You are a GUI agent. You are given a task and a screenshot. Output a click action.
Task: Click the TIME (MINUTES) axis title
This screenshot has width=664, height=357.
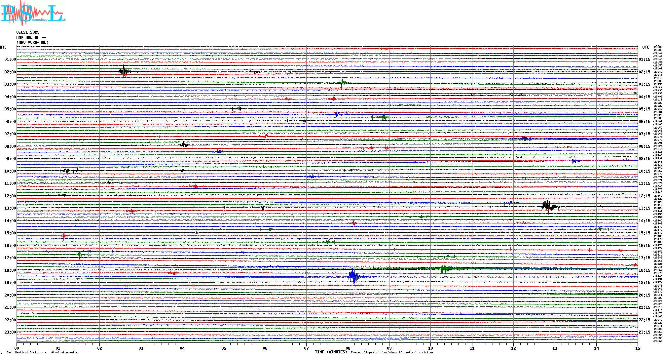pyautogui.click(x=331, y=352)
